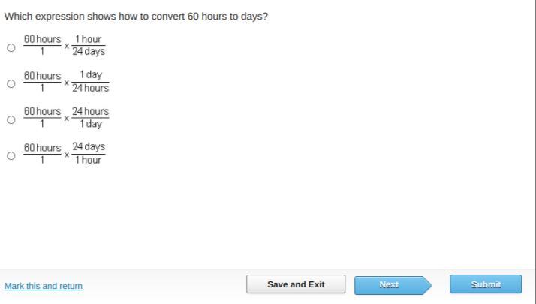This screenshot has height=304, width=536.
Task: Click the question text about converting 60 hours
Action: (136, 16)
